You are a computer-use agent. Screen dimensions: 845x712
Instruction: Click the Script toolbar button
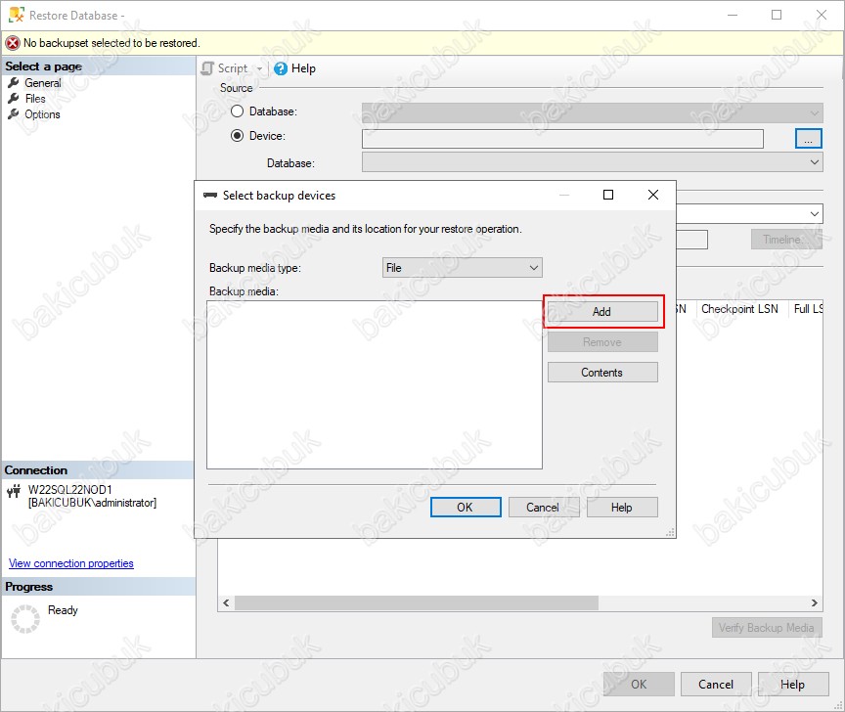pos(225,68)
